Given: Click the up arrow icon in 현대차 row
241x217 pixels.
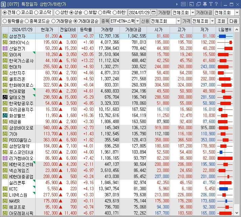Looking at the screenshot, I should pos(61,67).
